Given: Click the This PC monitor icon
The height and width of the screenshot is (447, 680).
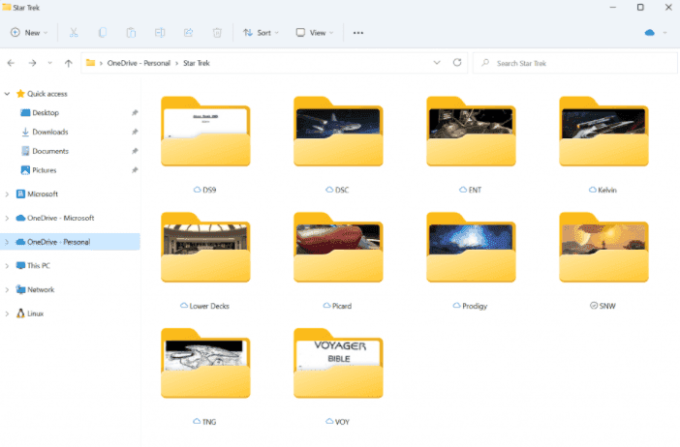Looking at the screenshot, I should click(20, 265).
